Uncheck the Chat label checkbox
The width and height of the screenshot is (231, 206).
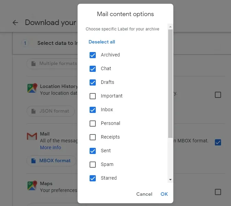tap(93, 69)
